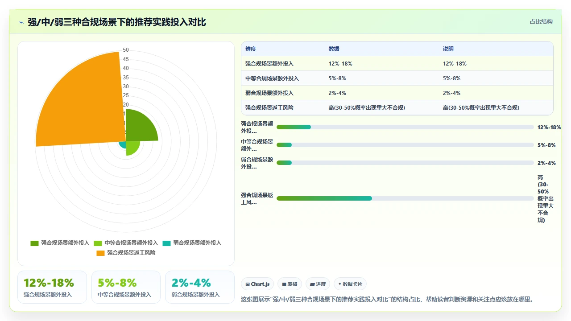Click the 数据 column header
Image resolution: width=571 pixels, height=321 pixels.
(x=334, y=49)
